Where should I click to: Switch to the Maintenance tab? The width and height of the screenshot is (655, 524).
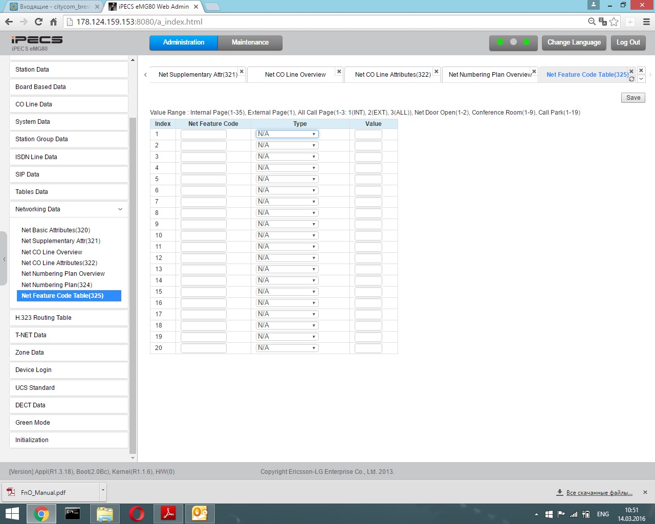coord(250,42)
